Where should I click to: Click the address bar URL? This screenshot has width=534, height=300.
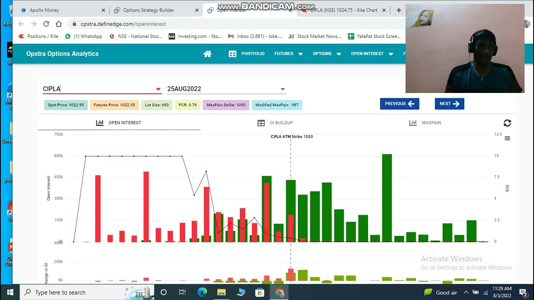[123, 24]
